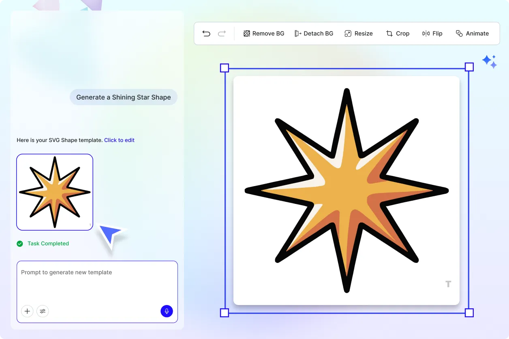Focus the new template prompt field

pyautogui.click(x=97, y=292)
